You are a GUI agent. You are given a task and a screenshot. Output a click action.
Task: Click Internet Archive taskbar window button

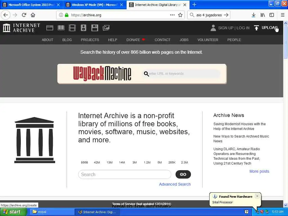(x=97, y=212)
